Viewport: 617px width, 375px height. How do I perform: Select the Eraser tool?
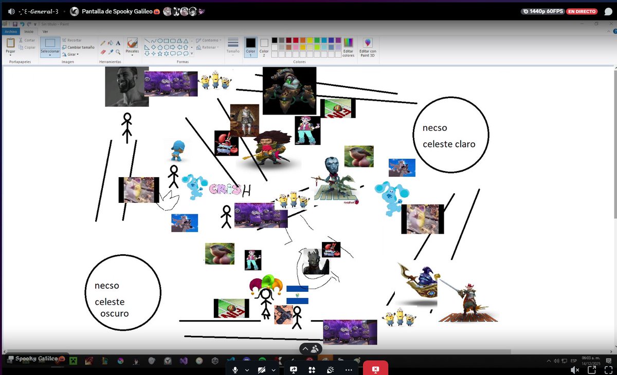pos(103,52)
